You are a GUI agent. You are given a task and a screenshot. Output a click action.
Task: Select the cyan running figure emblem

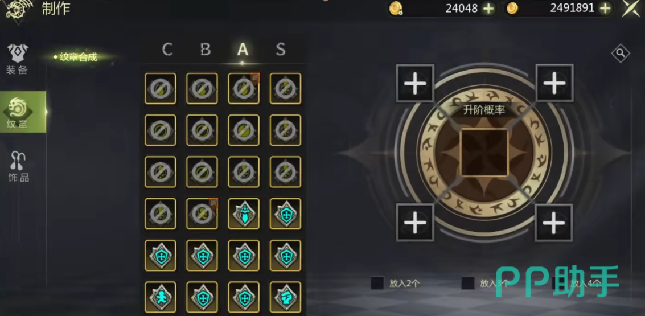pos(161,297)
